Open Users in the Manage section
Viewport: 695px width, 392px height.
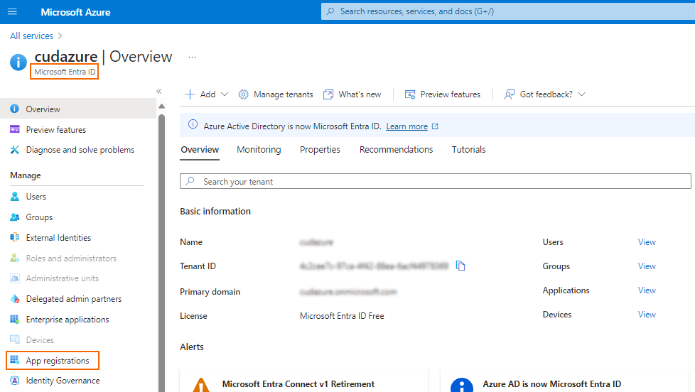point(36,197)
